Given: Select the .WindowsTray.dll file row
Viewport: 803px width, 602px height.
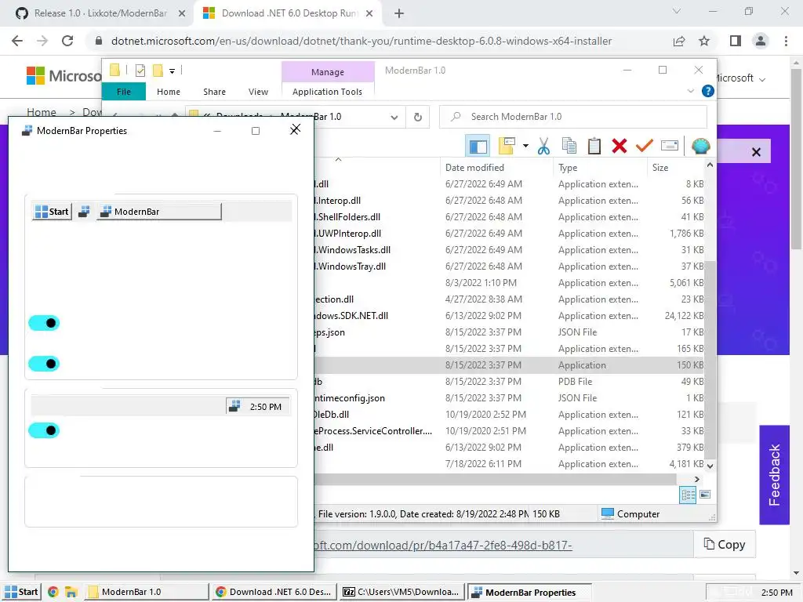Looking at the screenshot, I should [x=510, y=267].
